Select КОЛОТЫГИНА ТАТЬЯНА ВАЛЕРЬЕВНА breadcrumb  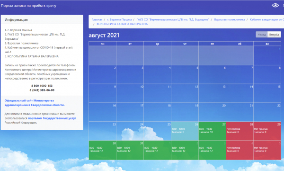click(122, 24)
